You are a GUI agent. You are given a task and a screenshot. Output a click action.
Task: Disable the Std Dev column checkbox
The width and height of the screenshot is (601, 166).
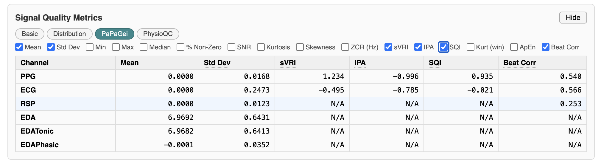click(x=51, y=47)
